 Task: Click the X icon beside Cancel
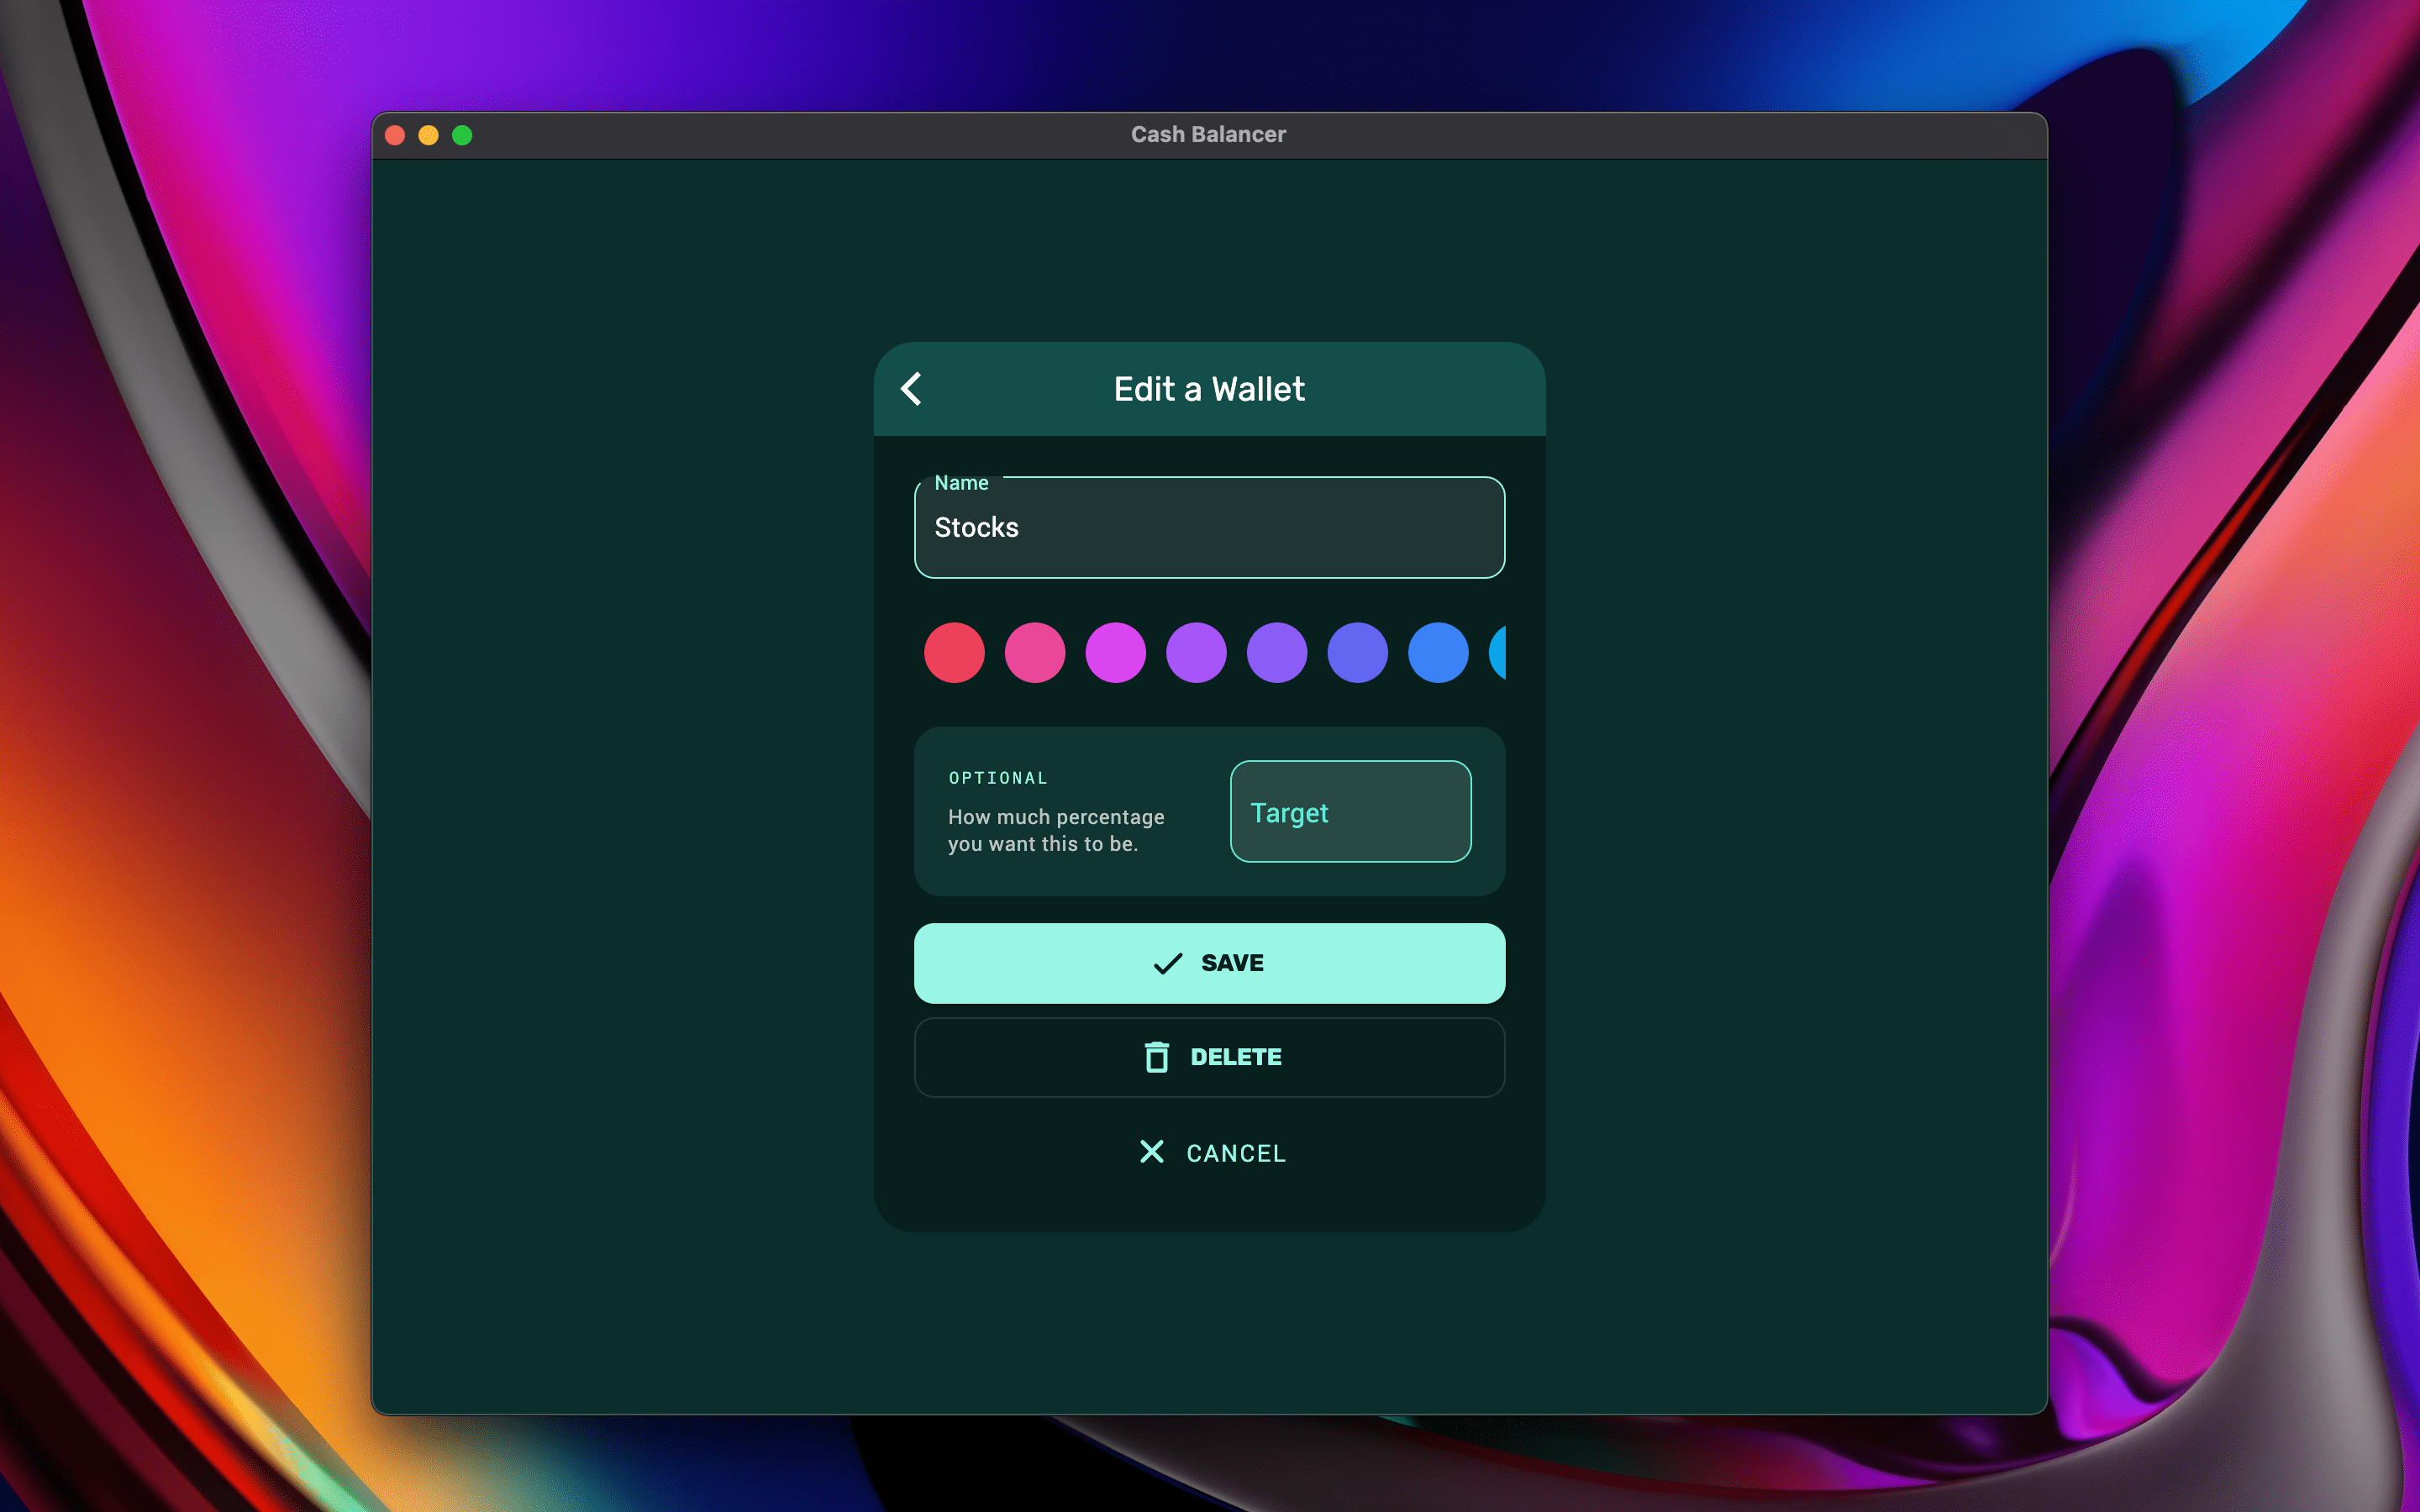click(x=1151, y=1152)
